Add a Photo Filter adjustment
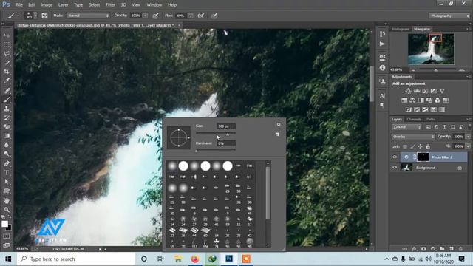473x266 pixels. coord(429,100)
